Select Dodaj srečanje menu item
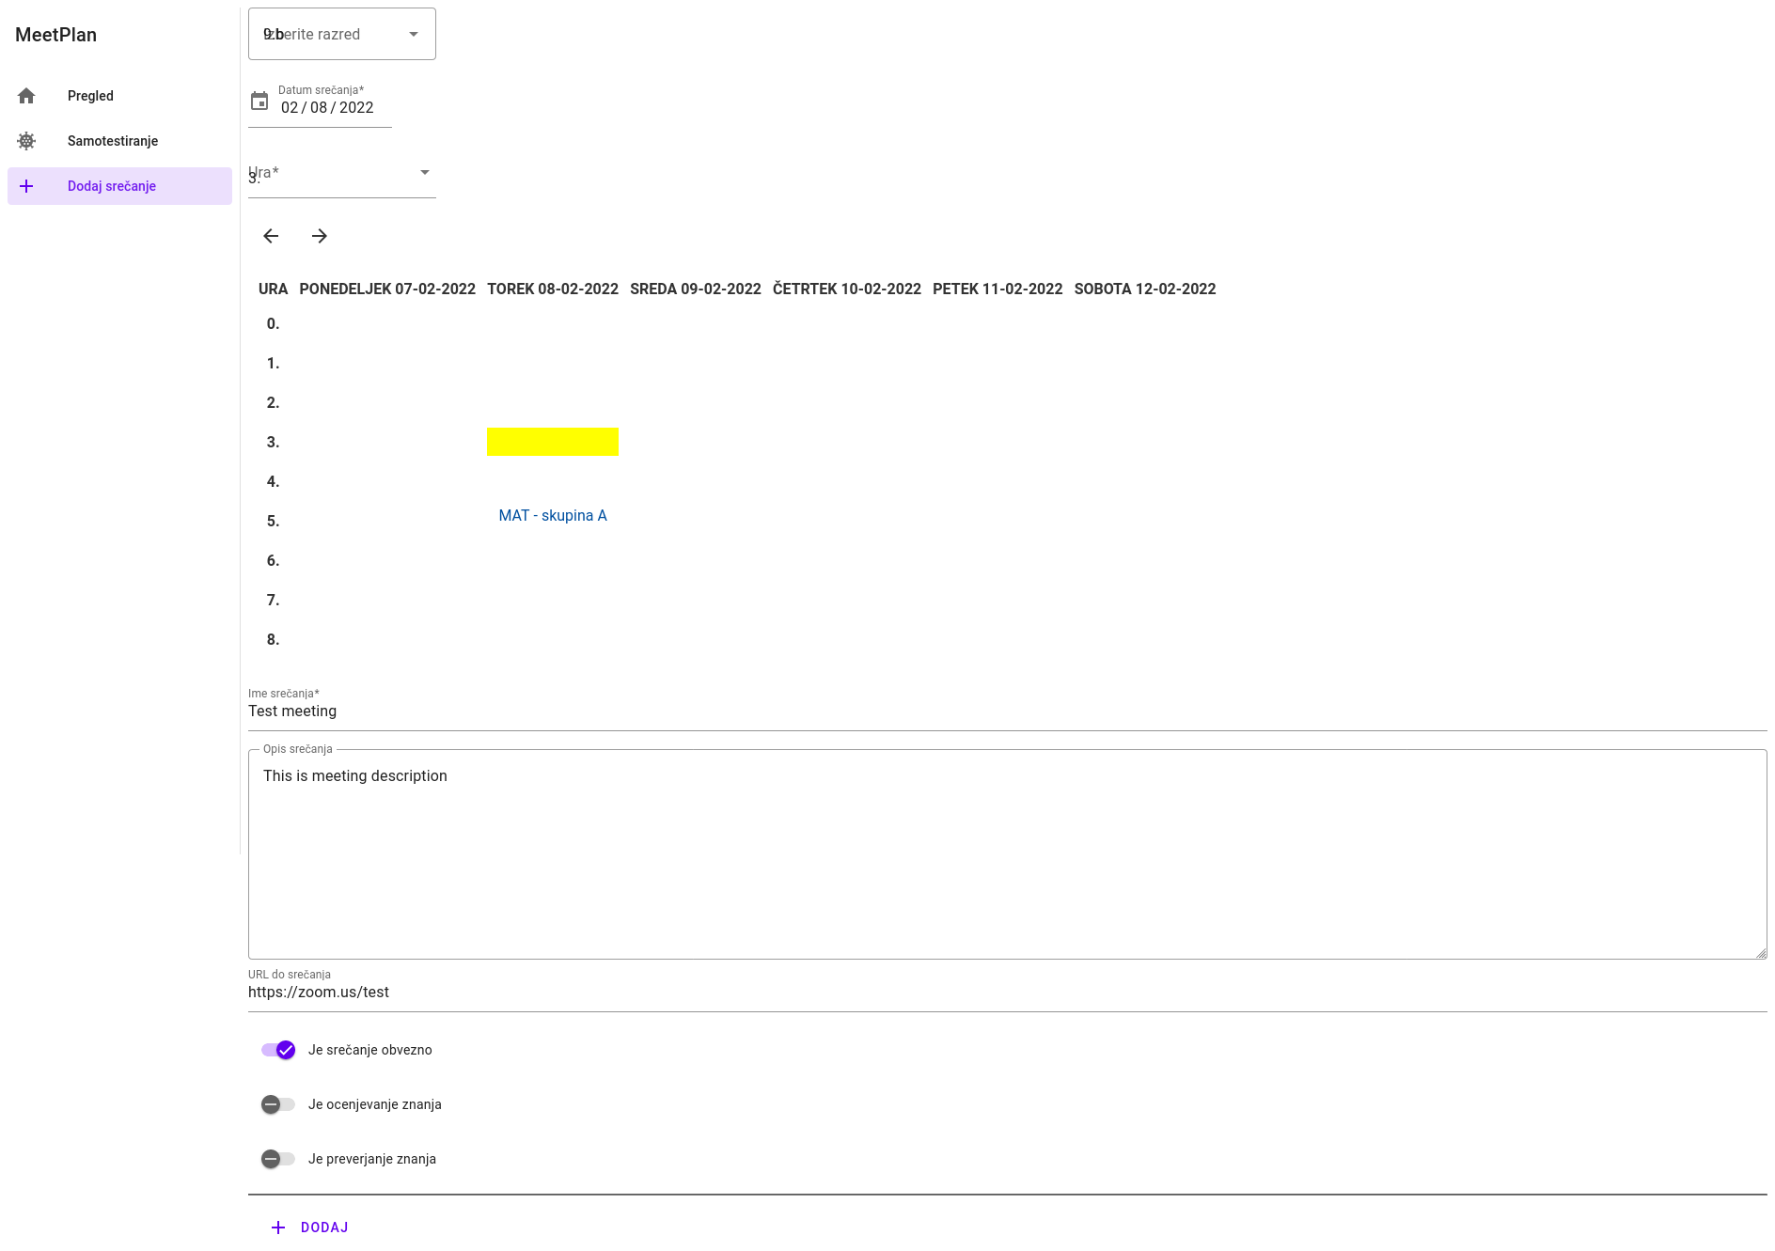Viewport: 1775px width, 1251px height. (119, 186)
